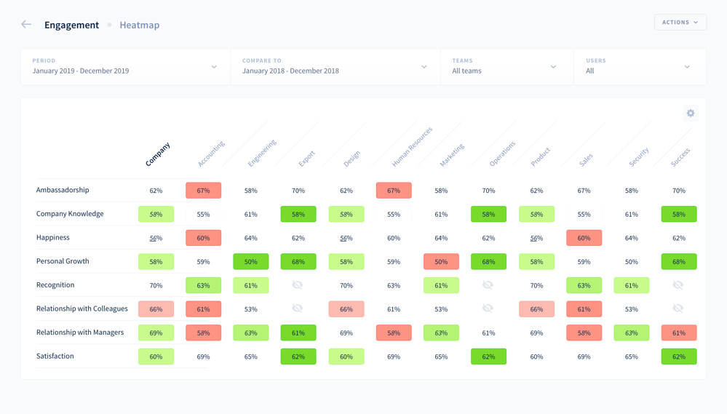Select the Company column header
Image resolution: width=727 pixels, height=414 pixels.
(158, 154)
